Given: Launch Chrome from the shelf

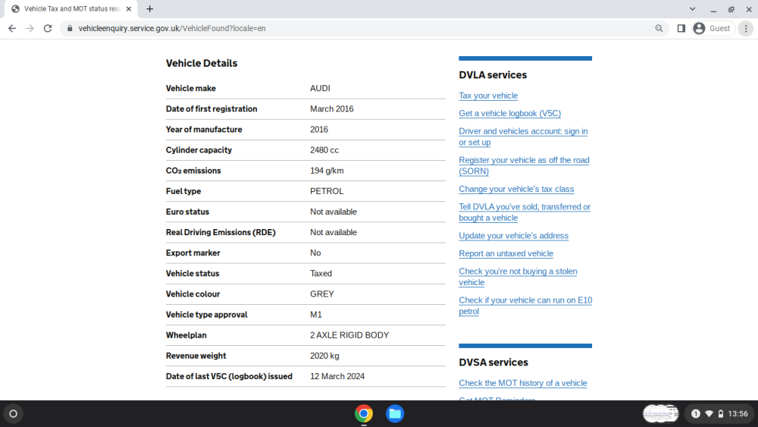Looking at the screenshot, I should click(x=364, y=414).
